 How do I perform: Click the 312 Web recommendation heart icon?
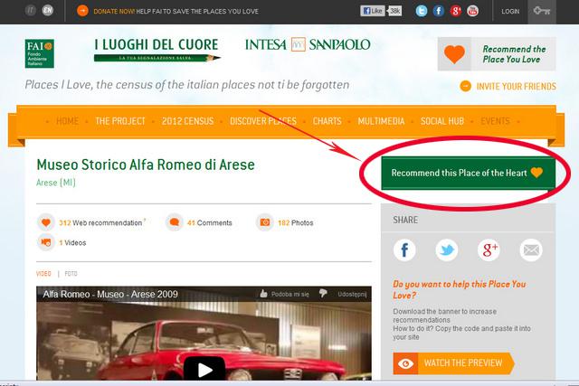tap(46, 222)
